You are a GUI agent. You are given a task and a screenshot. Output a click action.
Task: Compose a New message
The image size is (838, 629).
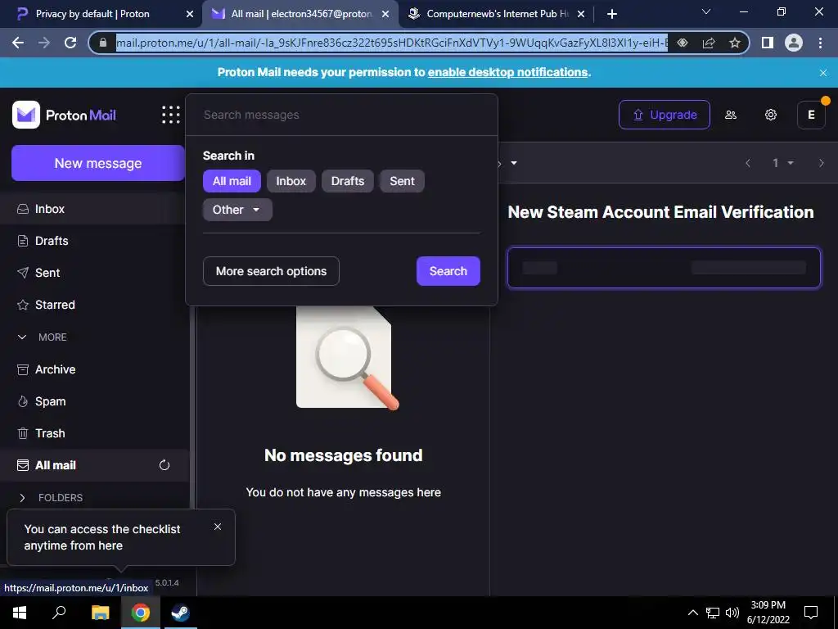tap(98, 163)
